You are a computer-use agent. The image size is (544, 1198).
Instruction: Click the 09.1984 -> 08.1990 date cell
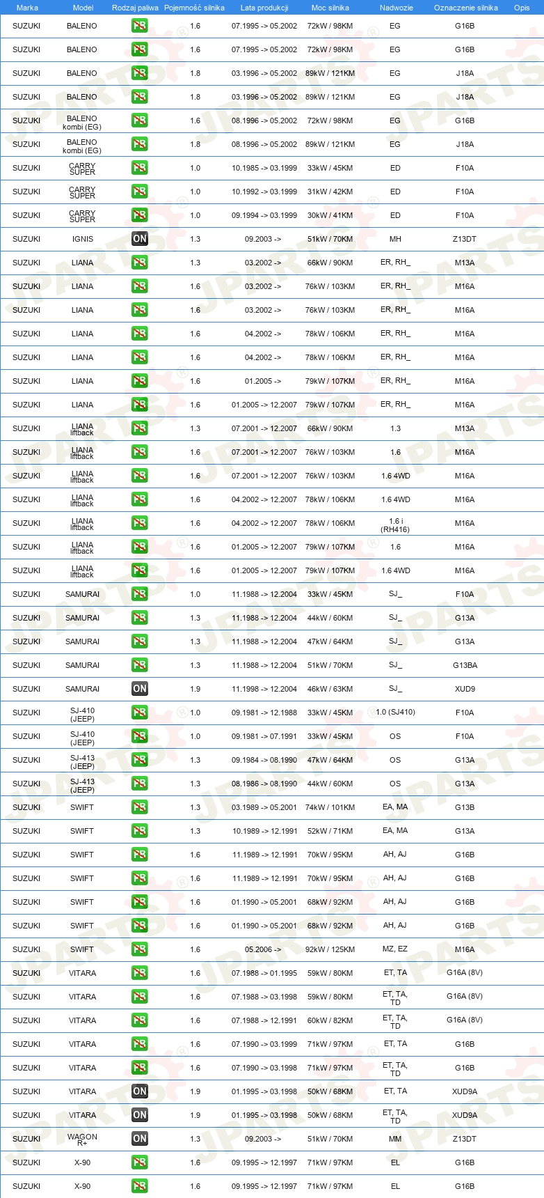pos(264,760)
